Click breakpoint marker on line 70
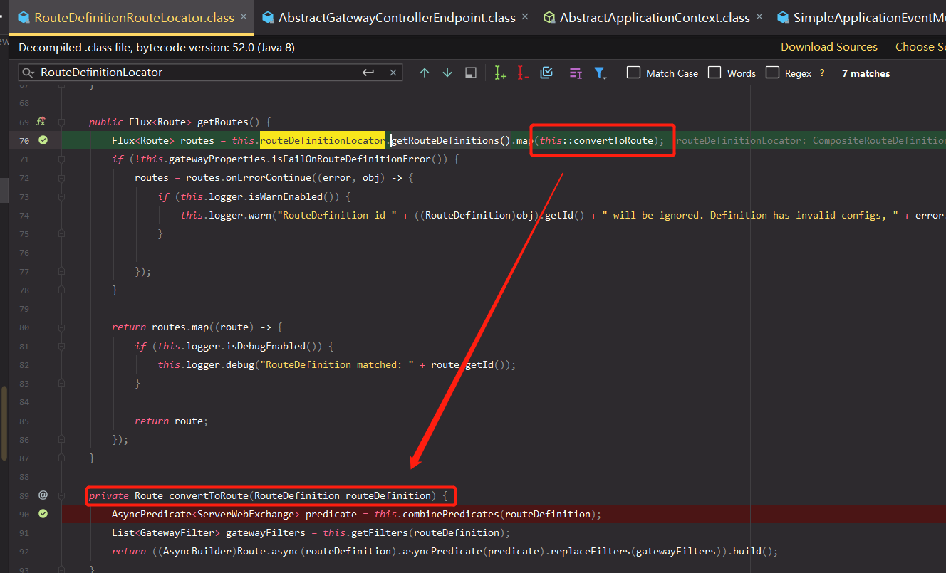Screen dimensions: 946x573 (43, 140)
